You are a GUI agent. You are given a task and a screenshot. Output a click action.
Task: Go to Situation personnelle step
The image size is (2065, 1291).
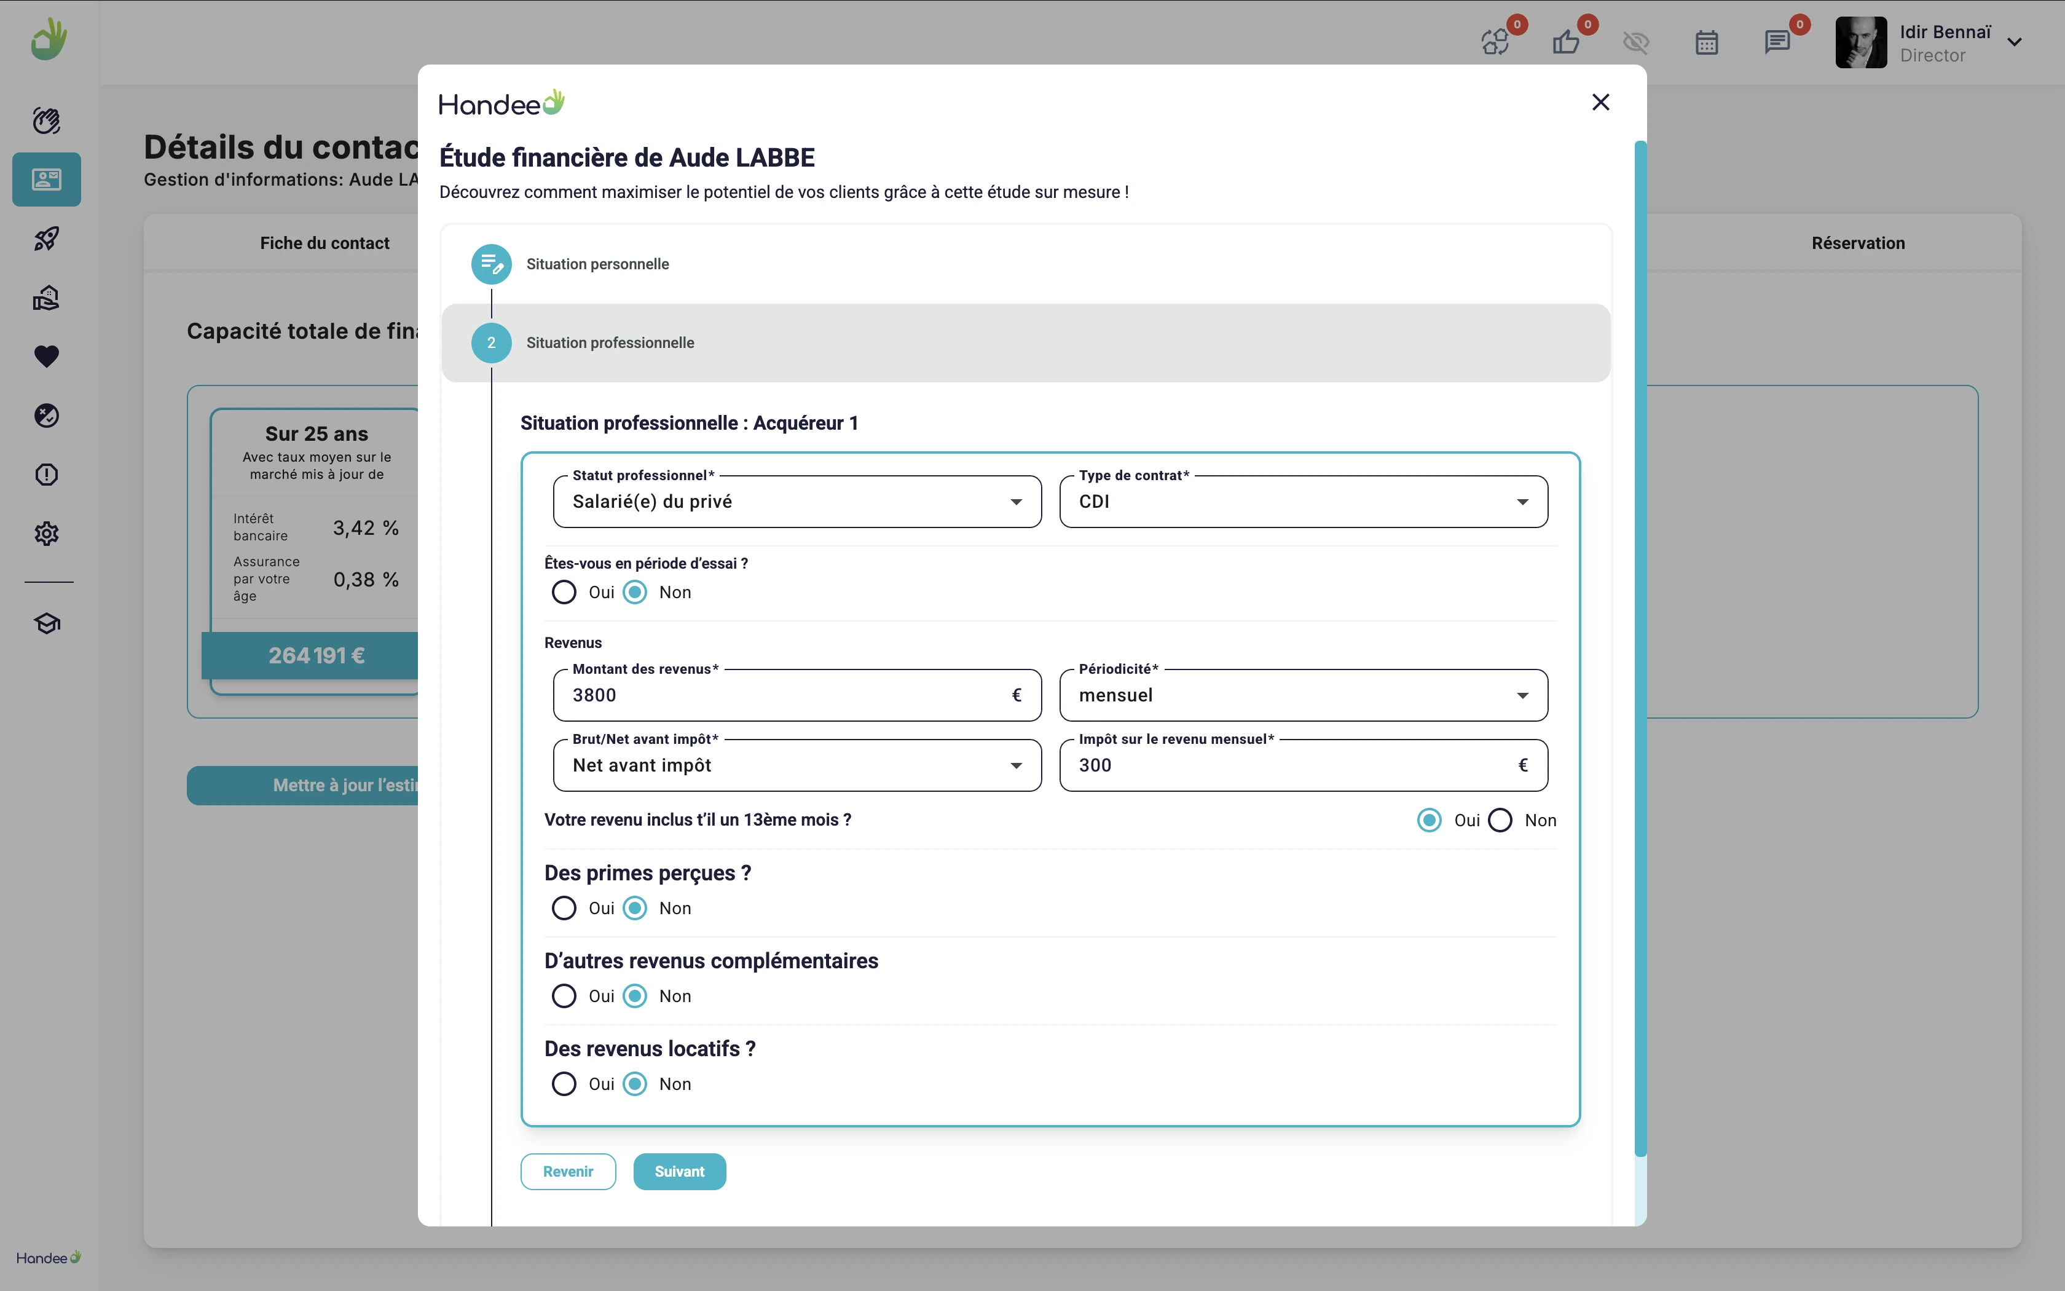click(597, 265)
